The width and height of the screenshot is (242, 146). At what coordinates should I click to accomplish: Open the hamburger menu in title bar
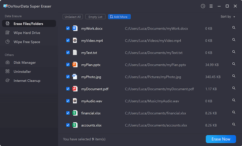pyautogui.click(x=211, y=6)
